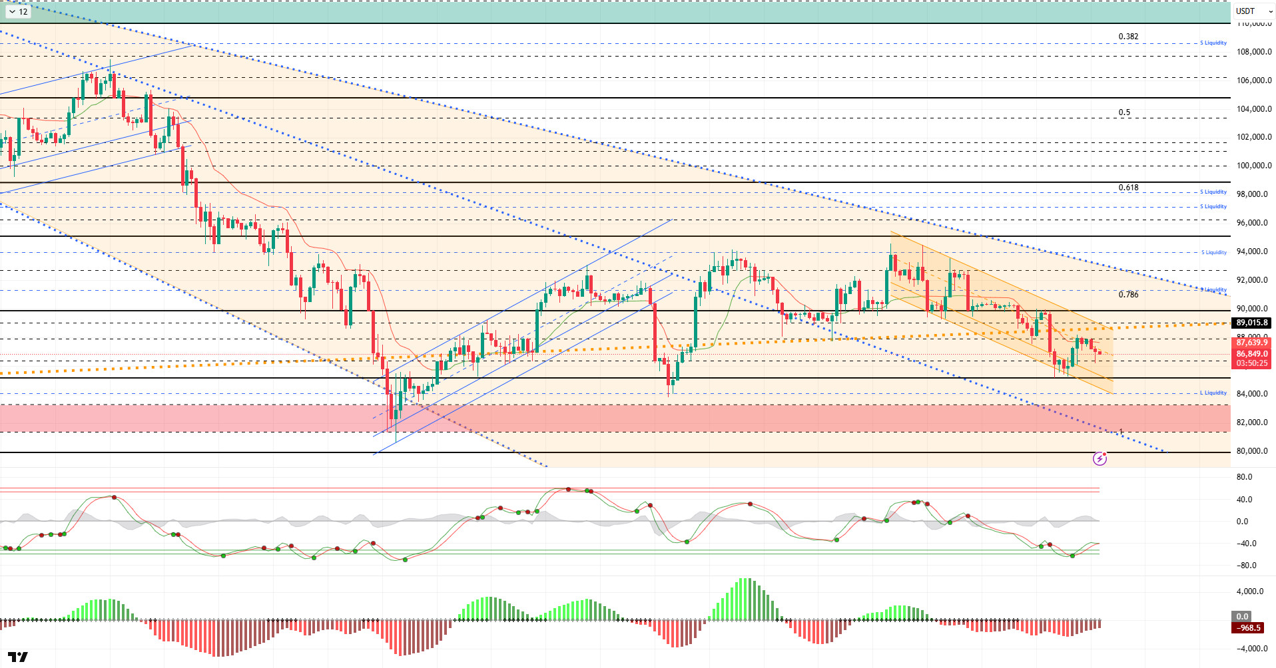Viewport: 1276px width, 668px height.
Task: Click the 0.5 Fibonacci retracement label
Action: pyautogui.click(x=1124, y=112)
